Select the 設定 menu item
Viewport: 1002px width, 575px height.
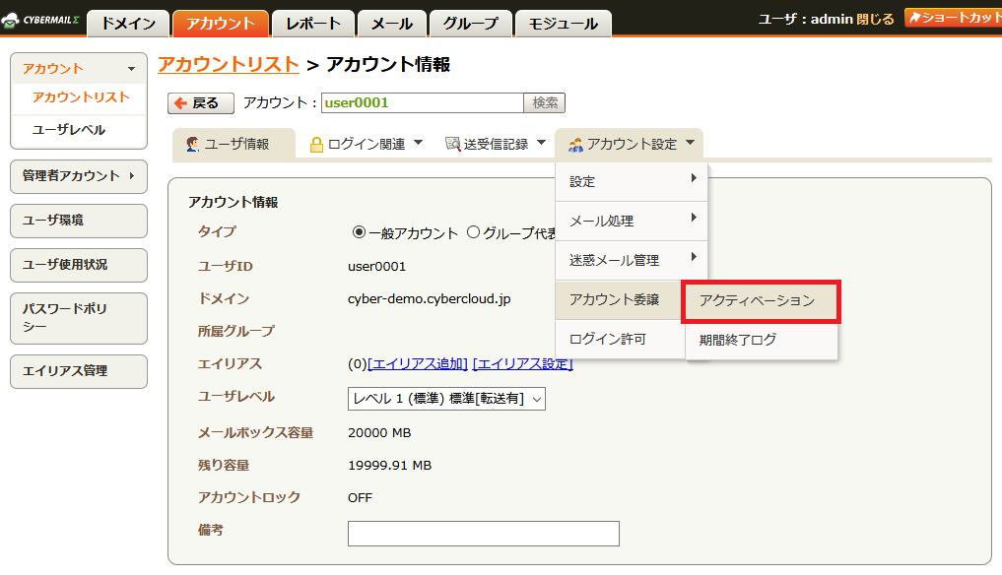click(632, 181)
